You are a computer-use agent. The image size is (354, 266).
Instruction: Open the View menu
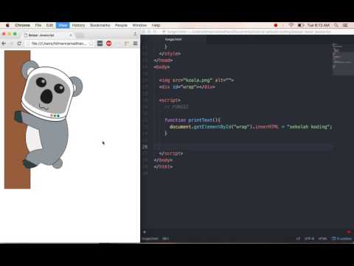pos(63,25)
